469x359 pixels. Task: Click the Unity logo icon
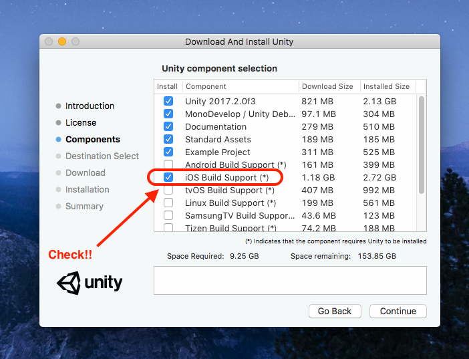pos(69,283)
